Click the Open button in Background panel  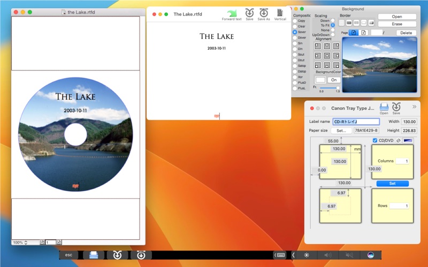tap(397, 17)
